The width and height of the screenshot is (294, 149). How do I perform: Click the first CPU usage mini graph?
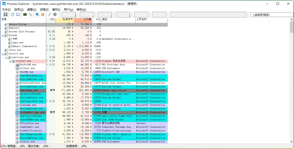pos(69,15)
